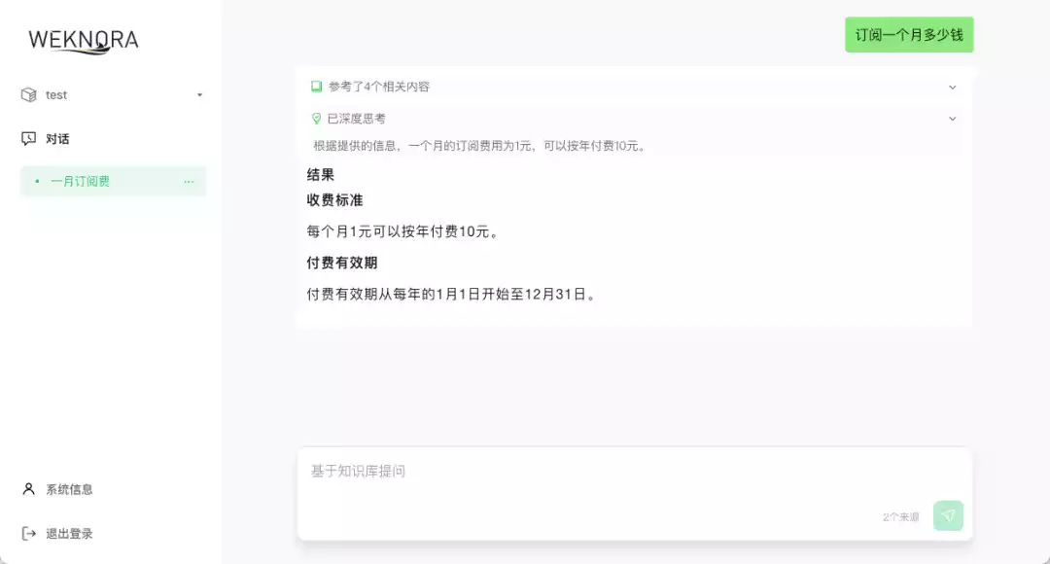Image resolution: width=1050 pixels, height=564 pixels.
Task: Collapse the 已深度思考 thinking section
Action: pyautogui.click(x=953, y=119)
